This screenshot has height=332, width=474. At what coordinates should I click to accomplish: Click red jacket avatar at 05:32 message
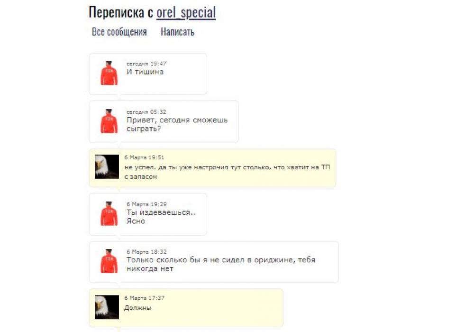(x=109, y=121)
